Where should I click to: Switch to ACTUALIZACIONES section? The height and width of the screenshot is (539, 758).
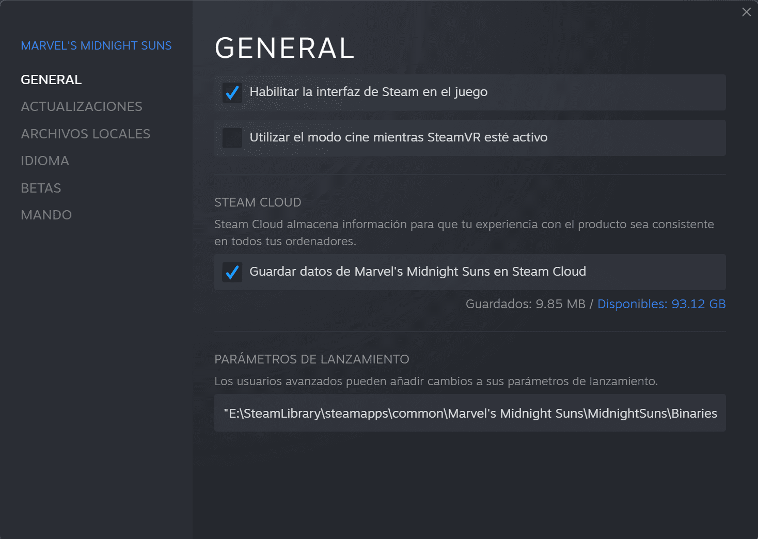coord(82,106)
